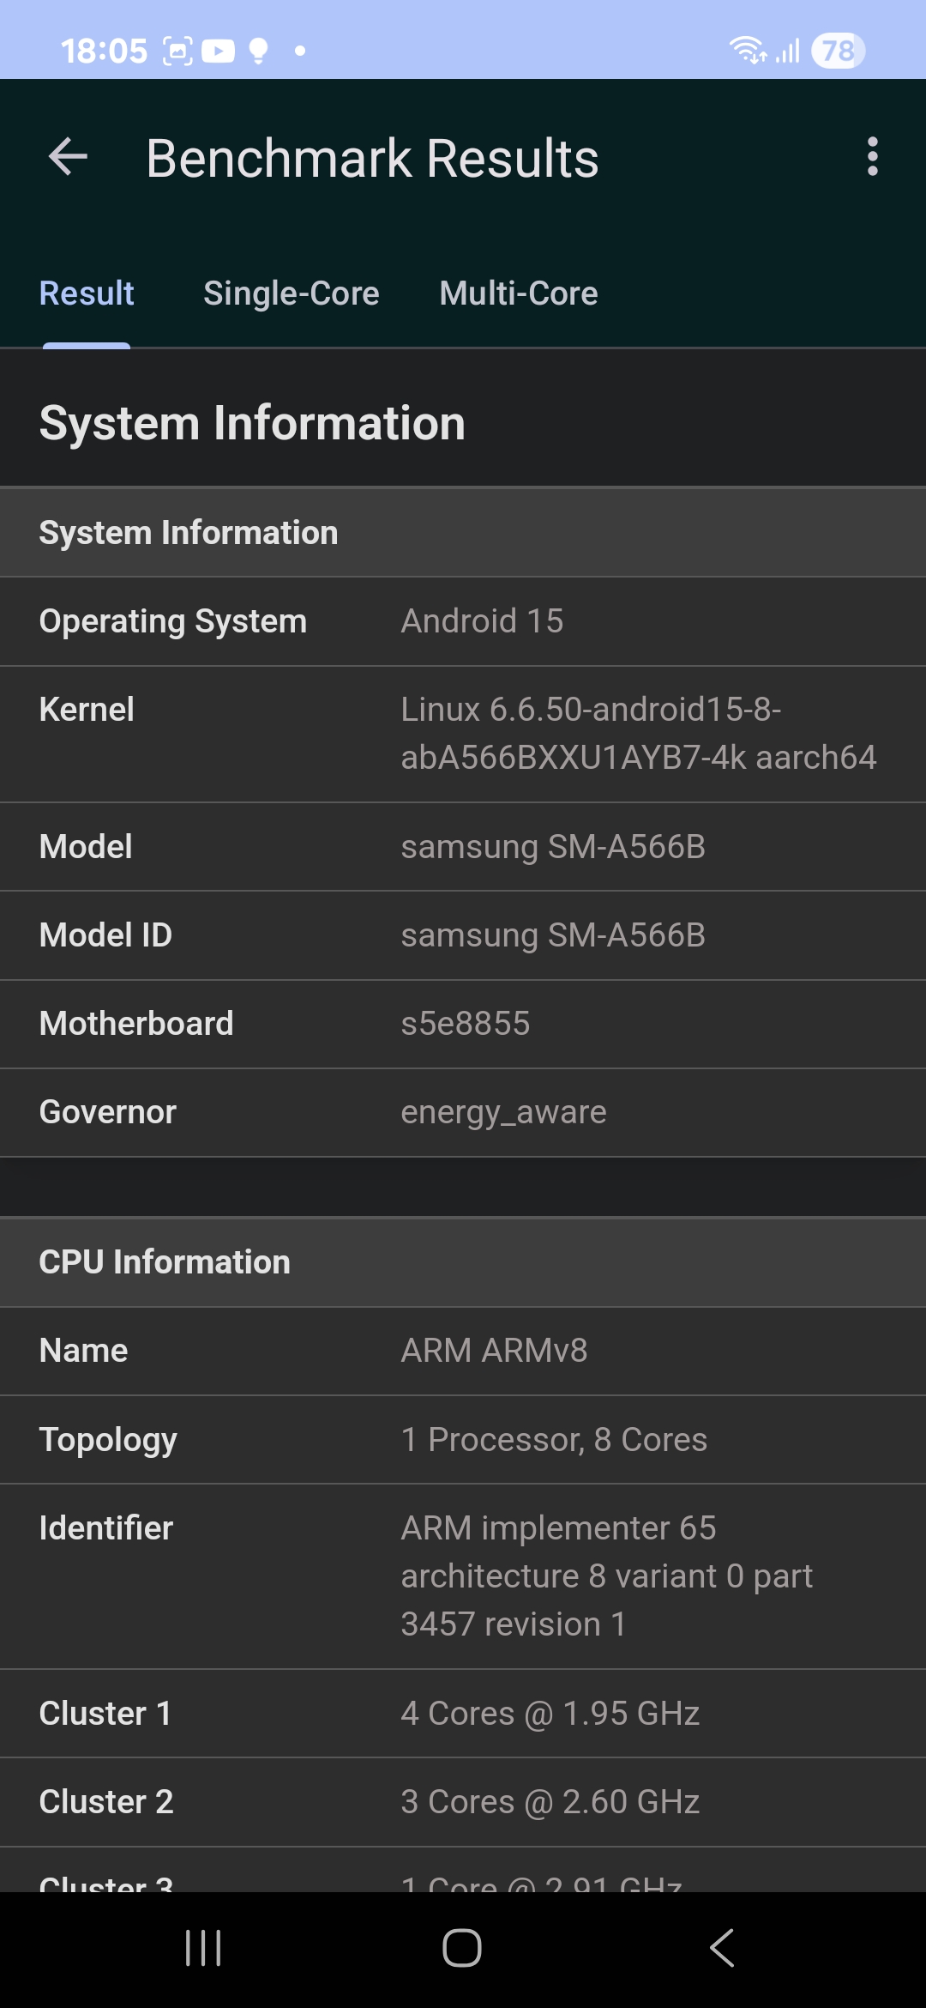Tap the large System Information heading
Image resolution: width=926 pixels, height=2008 pixels.
[x=252, y=423]
